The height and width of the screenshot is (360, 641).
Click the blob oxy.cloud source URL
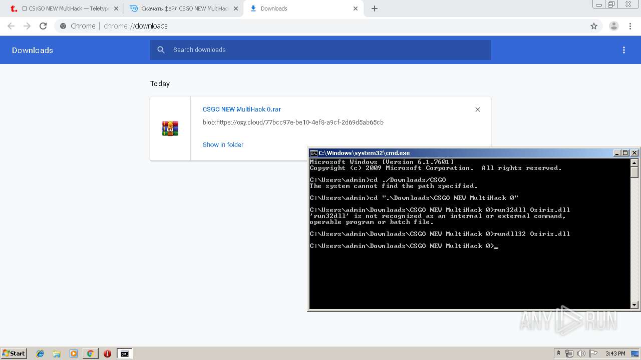(293, 122)
